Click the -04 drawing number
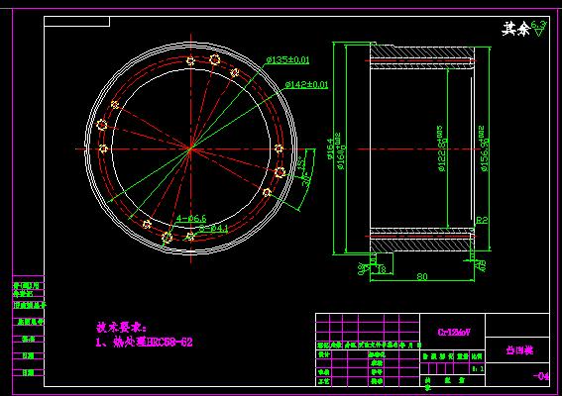The image size is (562, 396). click(541, 376)
